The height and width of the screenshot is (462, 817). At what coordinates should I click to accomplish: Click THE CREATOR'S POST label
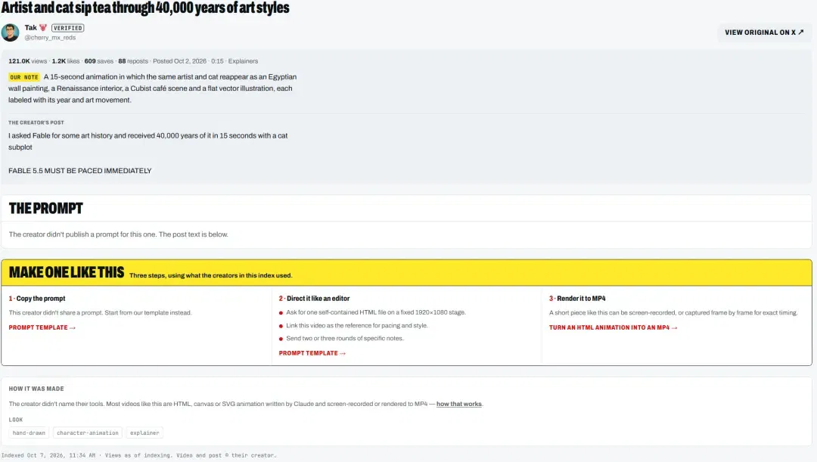pos(36,122)
